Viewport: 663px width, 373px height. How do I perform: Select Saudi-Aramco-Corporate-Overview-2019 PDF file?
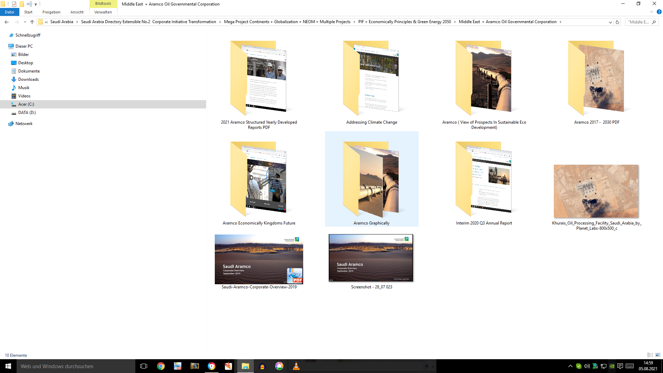259,262
